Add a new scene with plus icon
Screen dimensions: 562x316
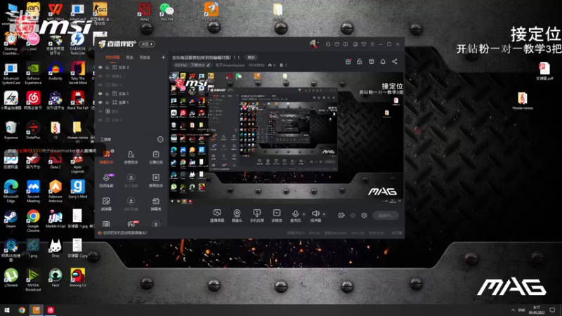tap(163, 58)
